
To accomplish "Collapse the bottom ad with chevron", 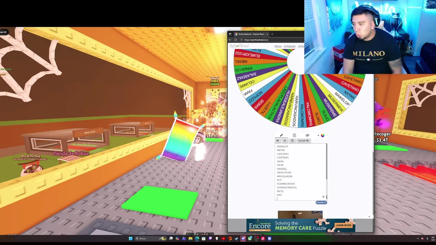I will point(369,216).
